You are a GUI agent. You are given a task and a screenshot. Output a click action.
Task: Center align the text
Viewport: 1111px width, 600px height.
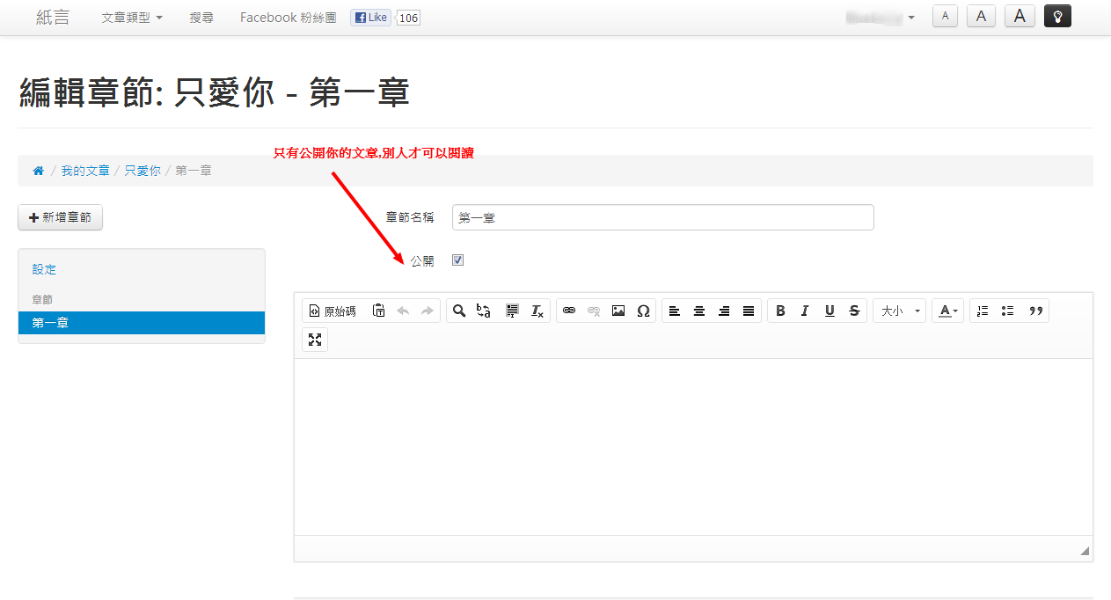pos(699,311)
